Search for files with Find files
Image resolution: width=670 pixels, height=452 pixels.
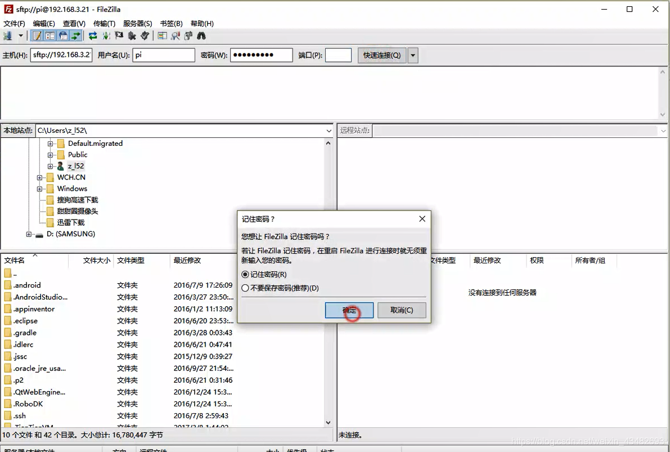click(202, 35)
